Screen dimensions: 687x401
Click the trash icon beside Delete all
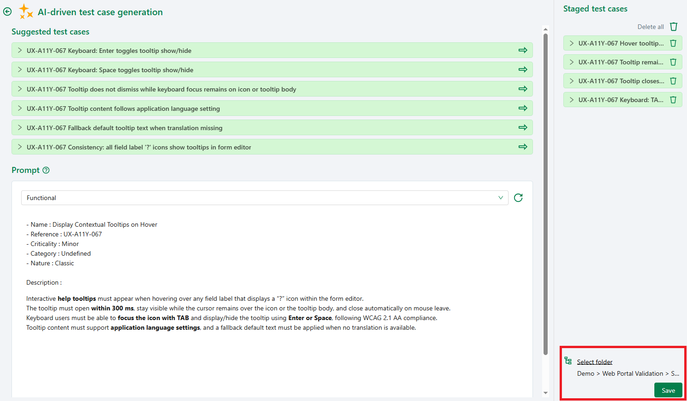673,27
